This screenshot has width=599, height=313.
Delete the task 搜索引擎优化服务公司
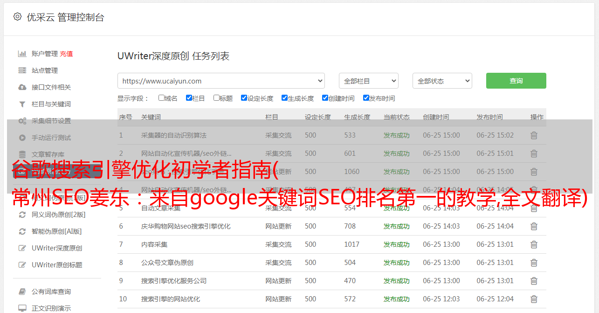534,281
